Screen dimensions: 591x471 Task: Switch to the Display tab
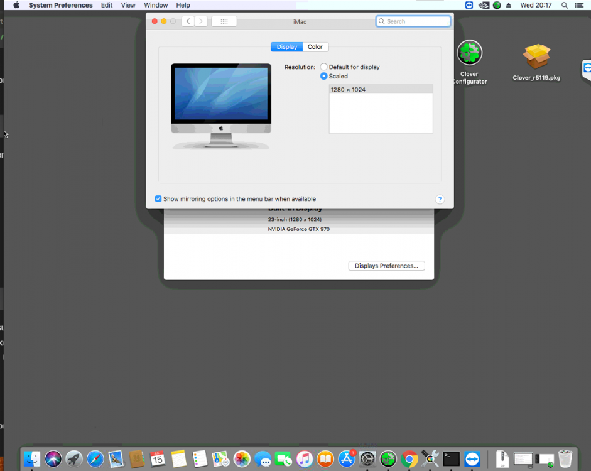[x=287, y=46]
